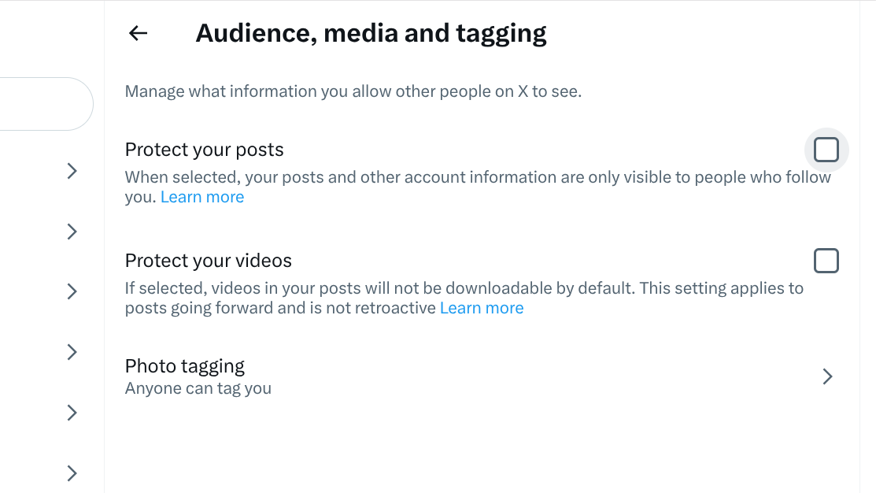
Task: Open "Learn more" about protected videos
Action: [x=482, y=308]
